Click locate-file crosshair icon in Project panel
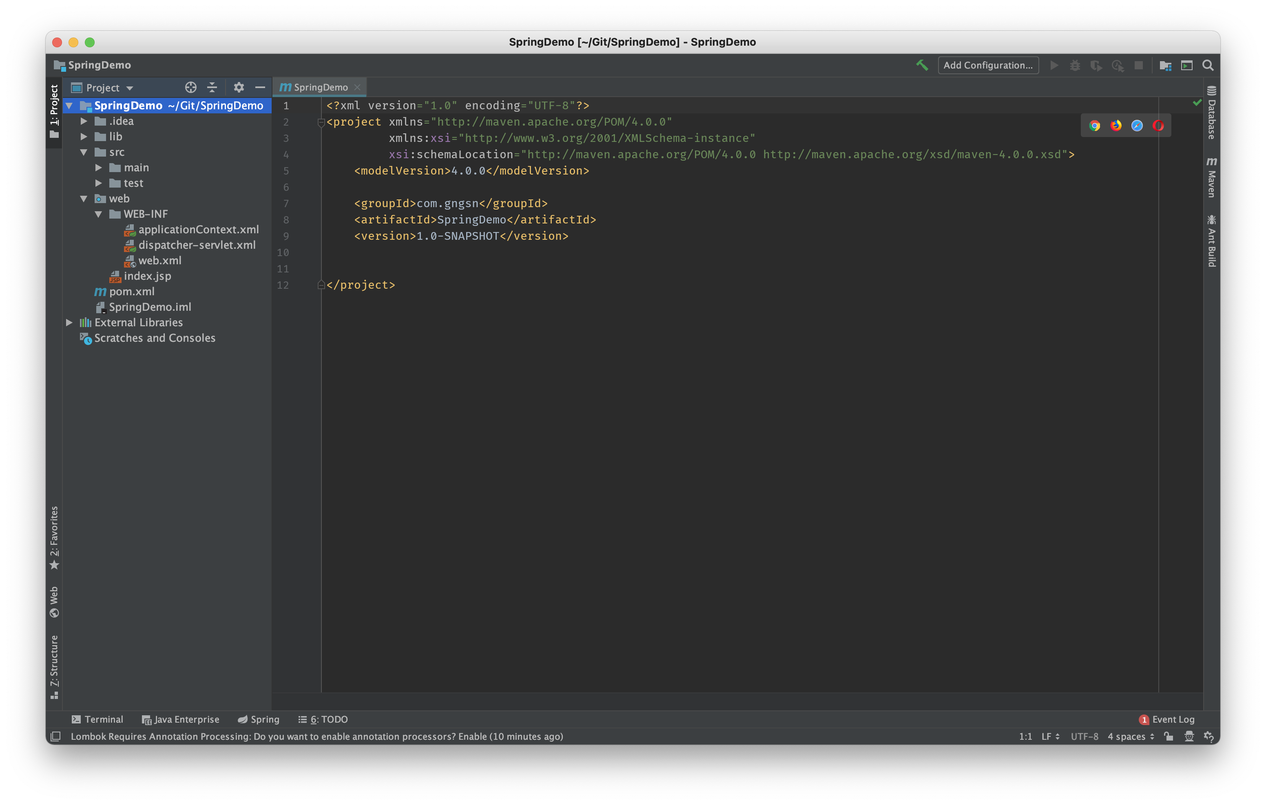 191,87
